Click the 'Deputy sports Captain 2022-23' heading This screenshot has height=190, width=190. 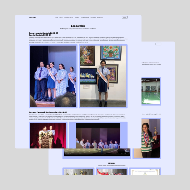pyautogui.click(x=43, y=33)
